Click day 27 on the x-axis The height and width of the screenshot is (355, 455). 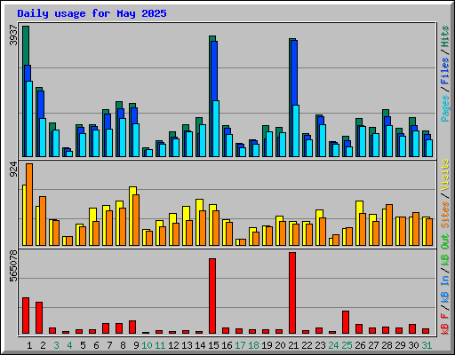[373, 345]
